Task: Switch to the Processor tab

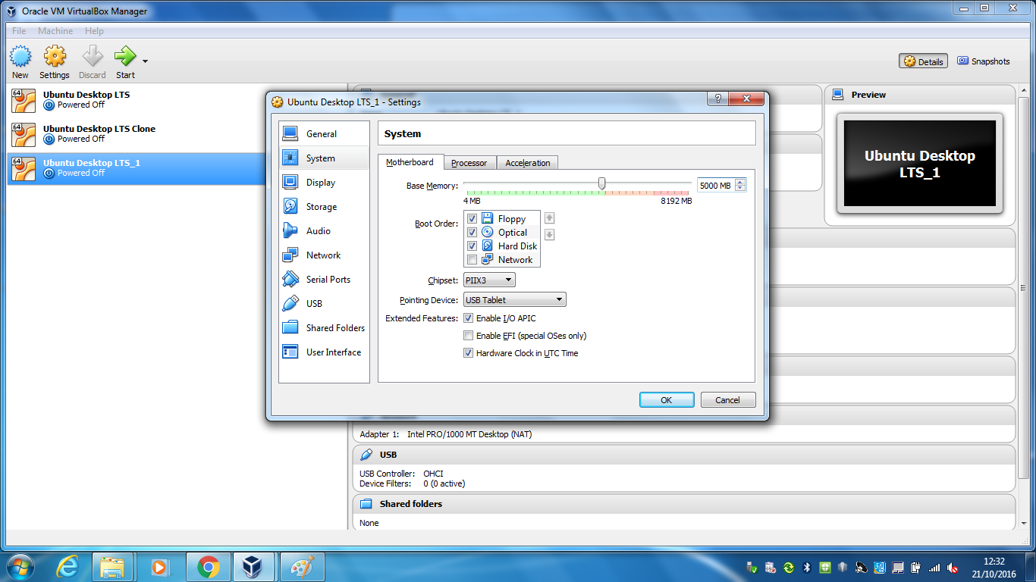Action: click(x=469, y=163)
